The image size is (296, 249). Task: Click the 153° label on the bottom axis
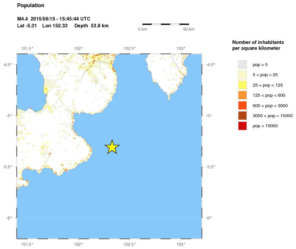point(181,244)
